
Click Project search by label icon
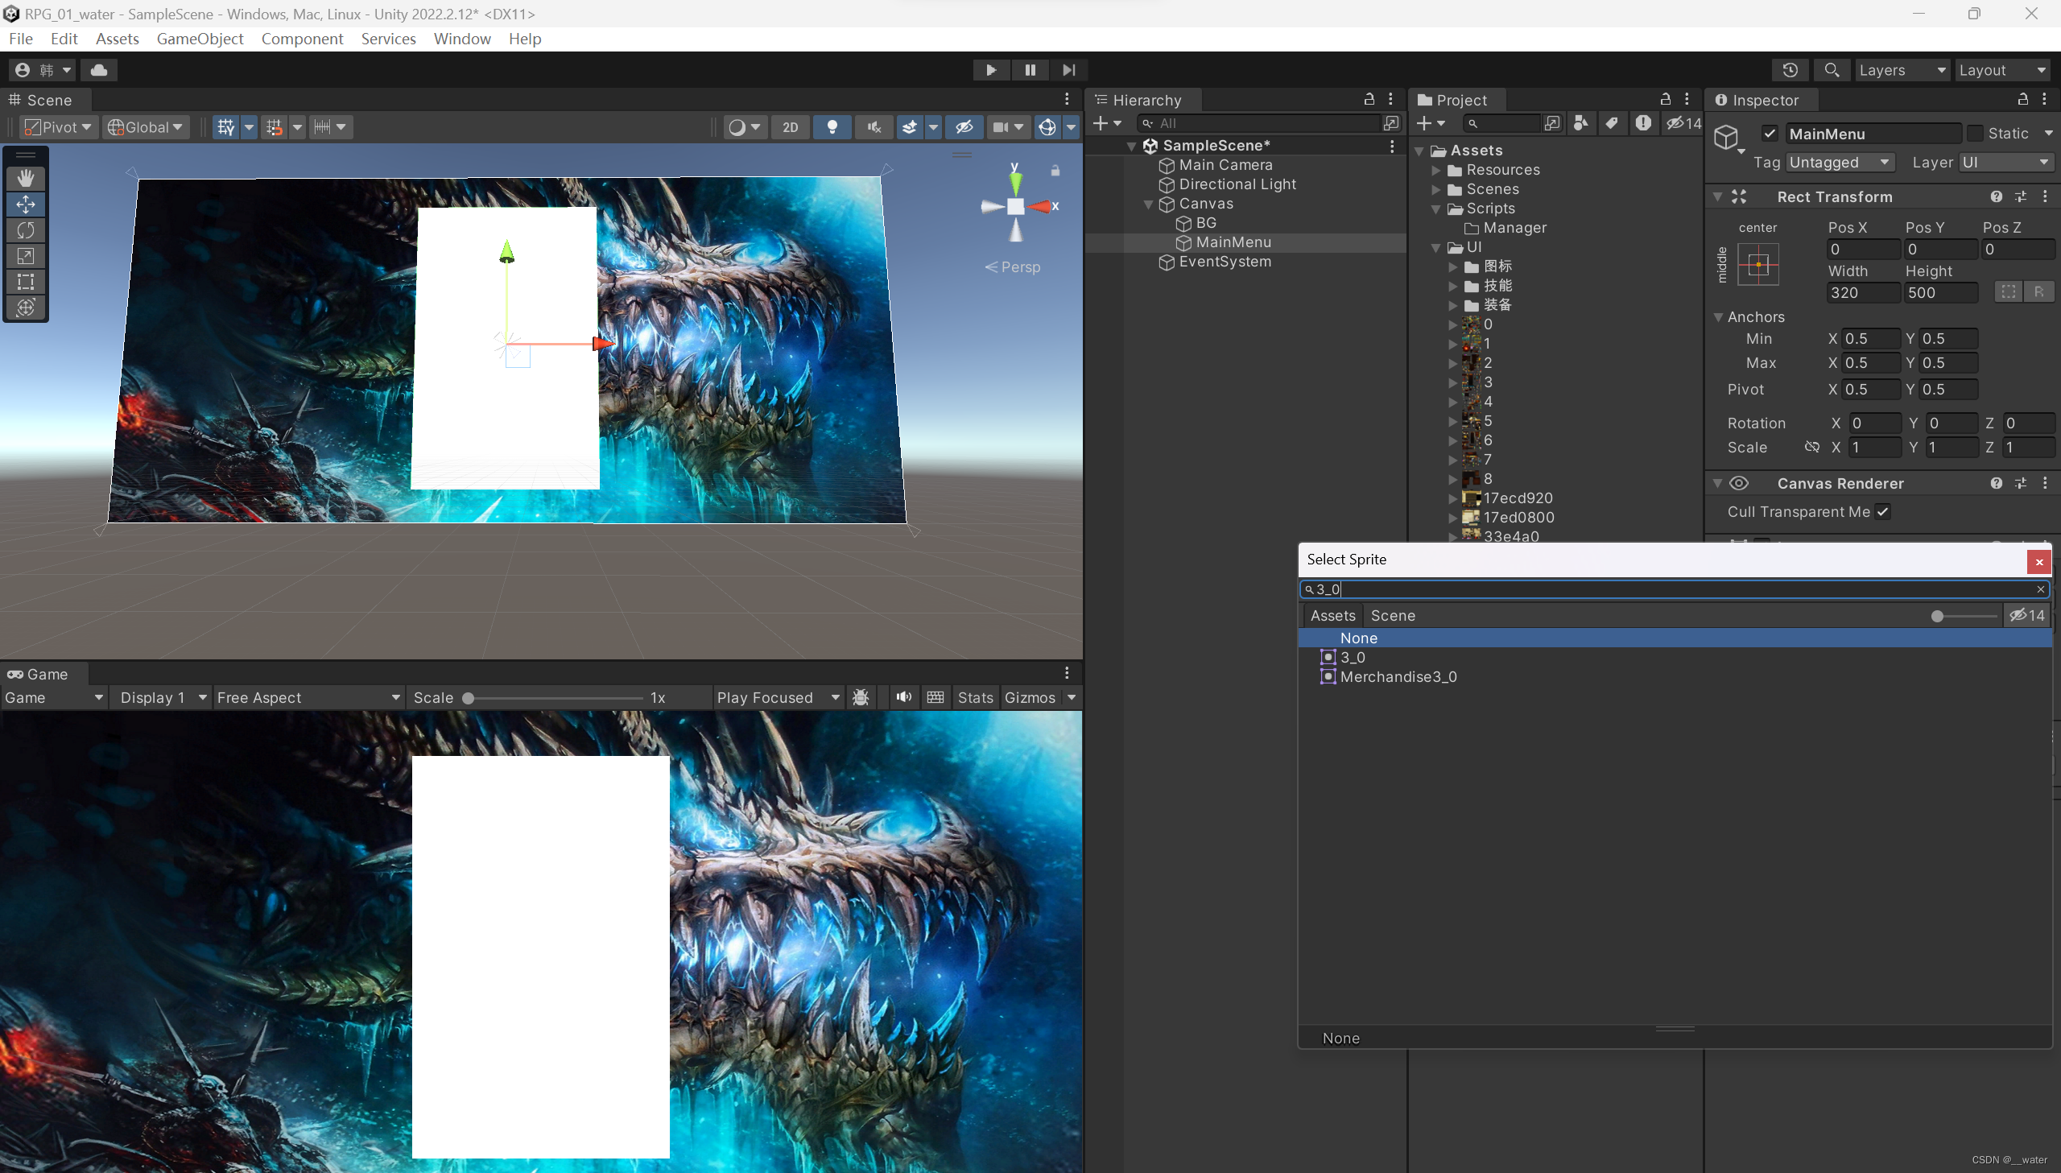coord(1611,123)
